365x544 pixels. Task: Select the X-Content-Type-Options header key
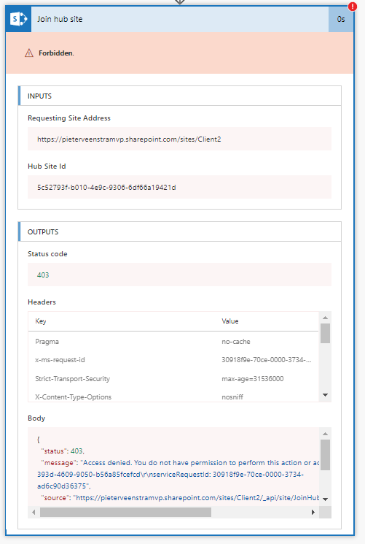(73, 397)
